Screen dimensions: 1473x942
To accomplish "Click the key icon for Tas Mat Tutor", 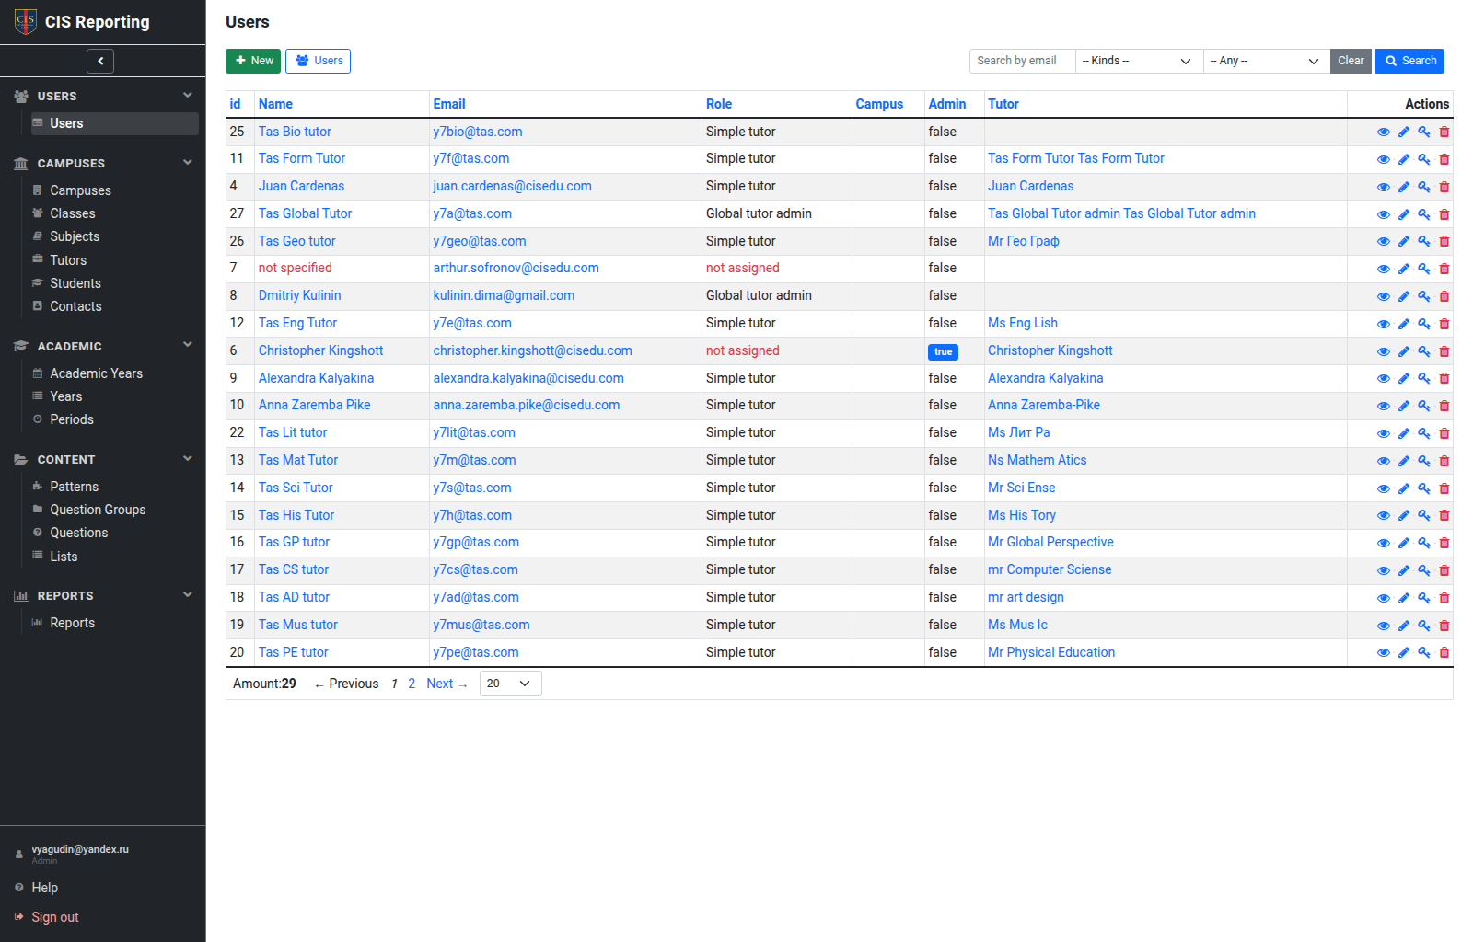I will [1423, 461].
